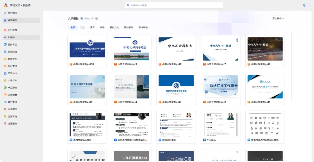
Task: Click the 共享模板 sidebar icon
Action: pos(5,20)
